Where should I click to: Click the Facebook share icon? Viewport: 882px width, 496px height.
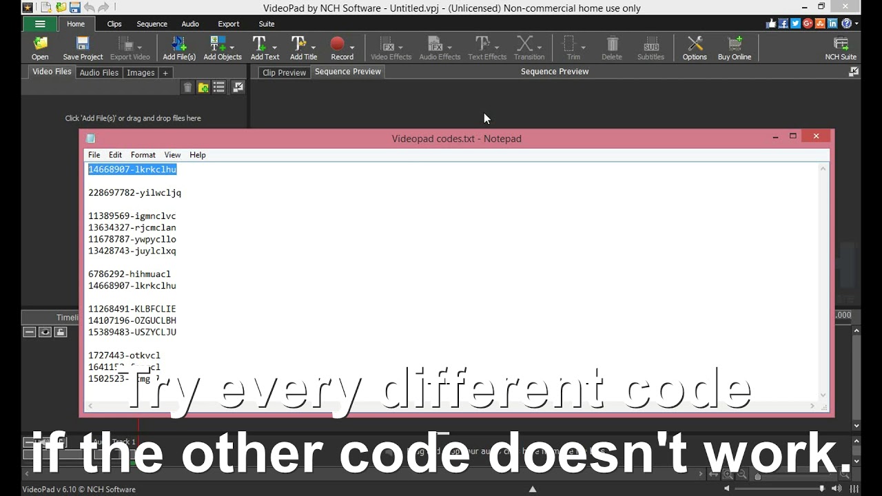[783, 23]
